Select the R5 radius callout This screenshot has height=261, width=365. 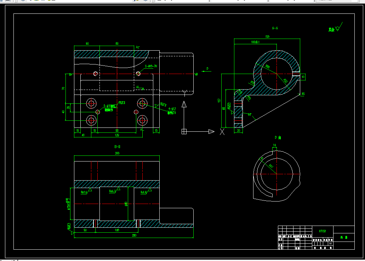coord(303,94)
